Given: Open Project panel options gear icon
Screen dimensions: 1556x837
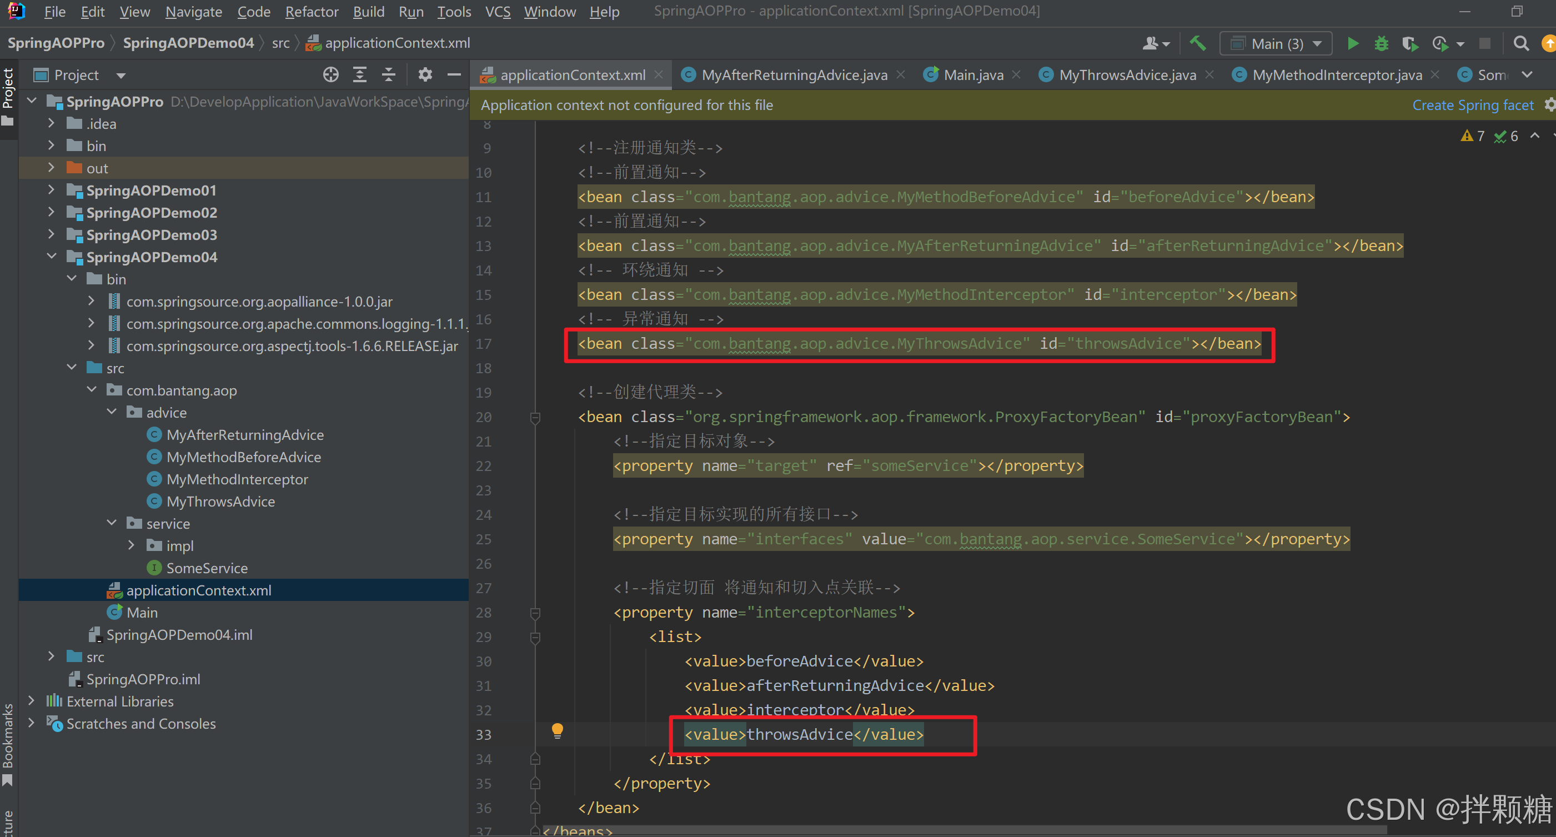Looking at the screenshot, I should pyautogui.click(x=425, y=75).
